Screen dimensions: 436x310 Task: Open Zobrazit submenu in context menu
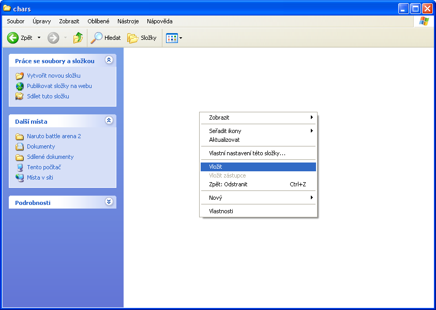coord(258,117)
